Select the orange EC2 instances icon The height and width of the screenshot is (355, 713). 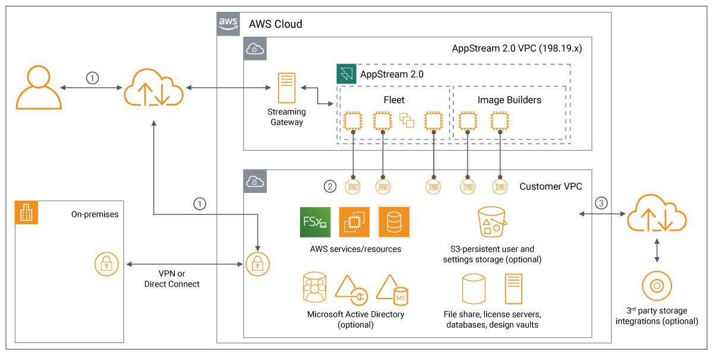pos(354,223)
